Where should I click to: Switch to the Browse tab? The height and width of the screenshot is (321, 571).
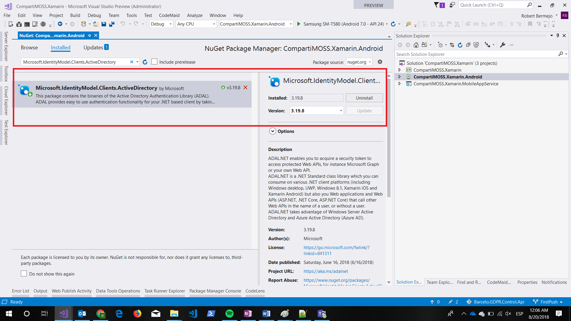[x=29, y=48]
